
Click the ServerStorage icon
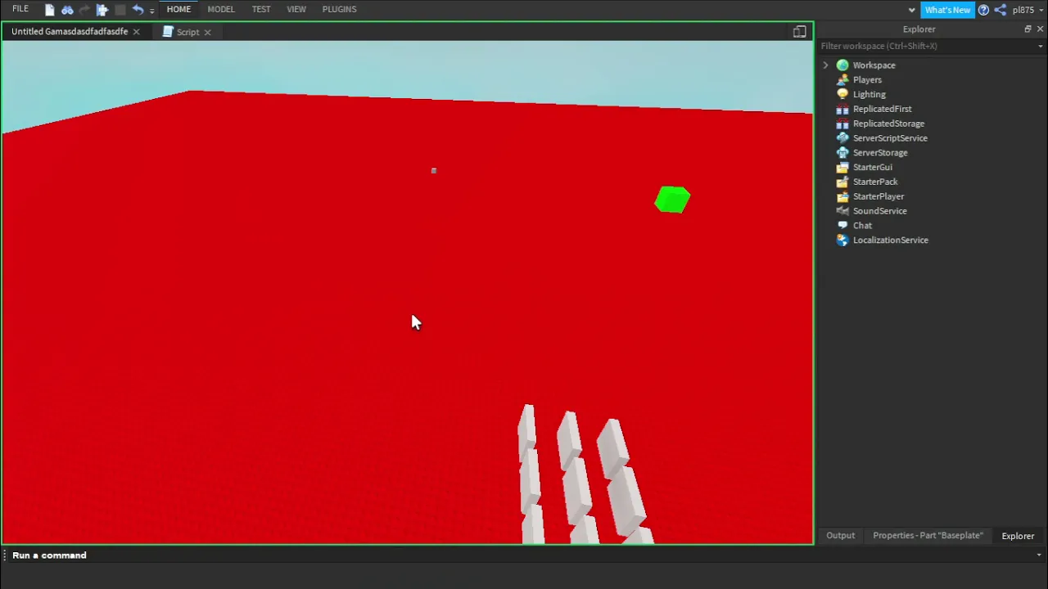[842, 153]
